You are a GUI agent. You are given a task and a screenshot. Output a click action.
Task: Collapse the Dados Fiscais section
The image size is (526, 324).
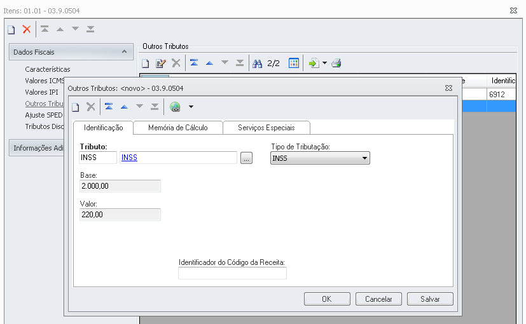tap(124, 51)
